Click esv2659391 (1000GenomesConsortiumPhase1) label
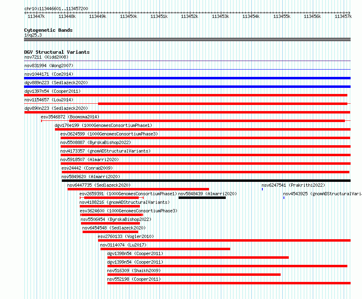This screenshot has height=299, width=362. point(128,194)
